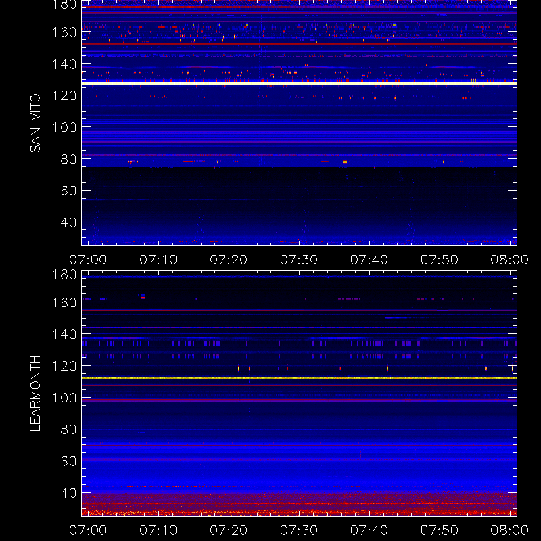Click 07:20 time label under San Vito plot

click(229, 260)
